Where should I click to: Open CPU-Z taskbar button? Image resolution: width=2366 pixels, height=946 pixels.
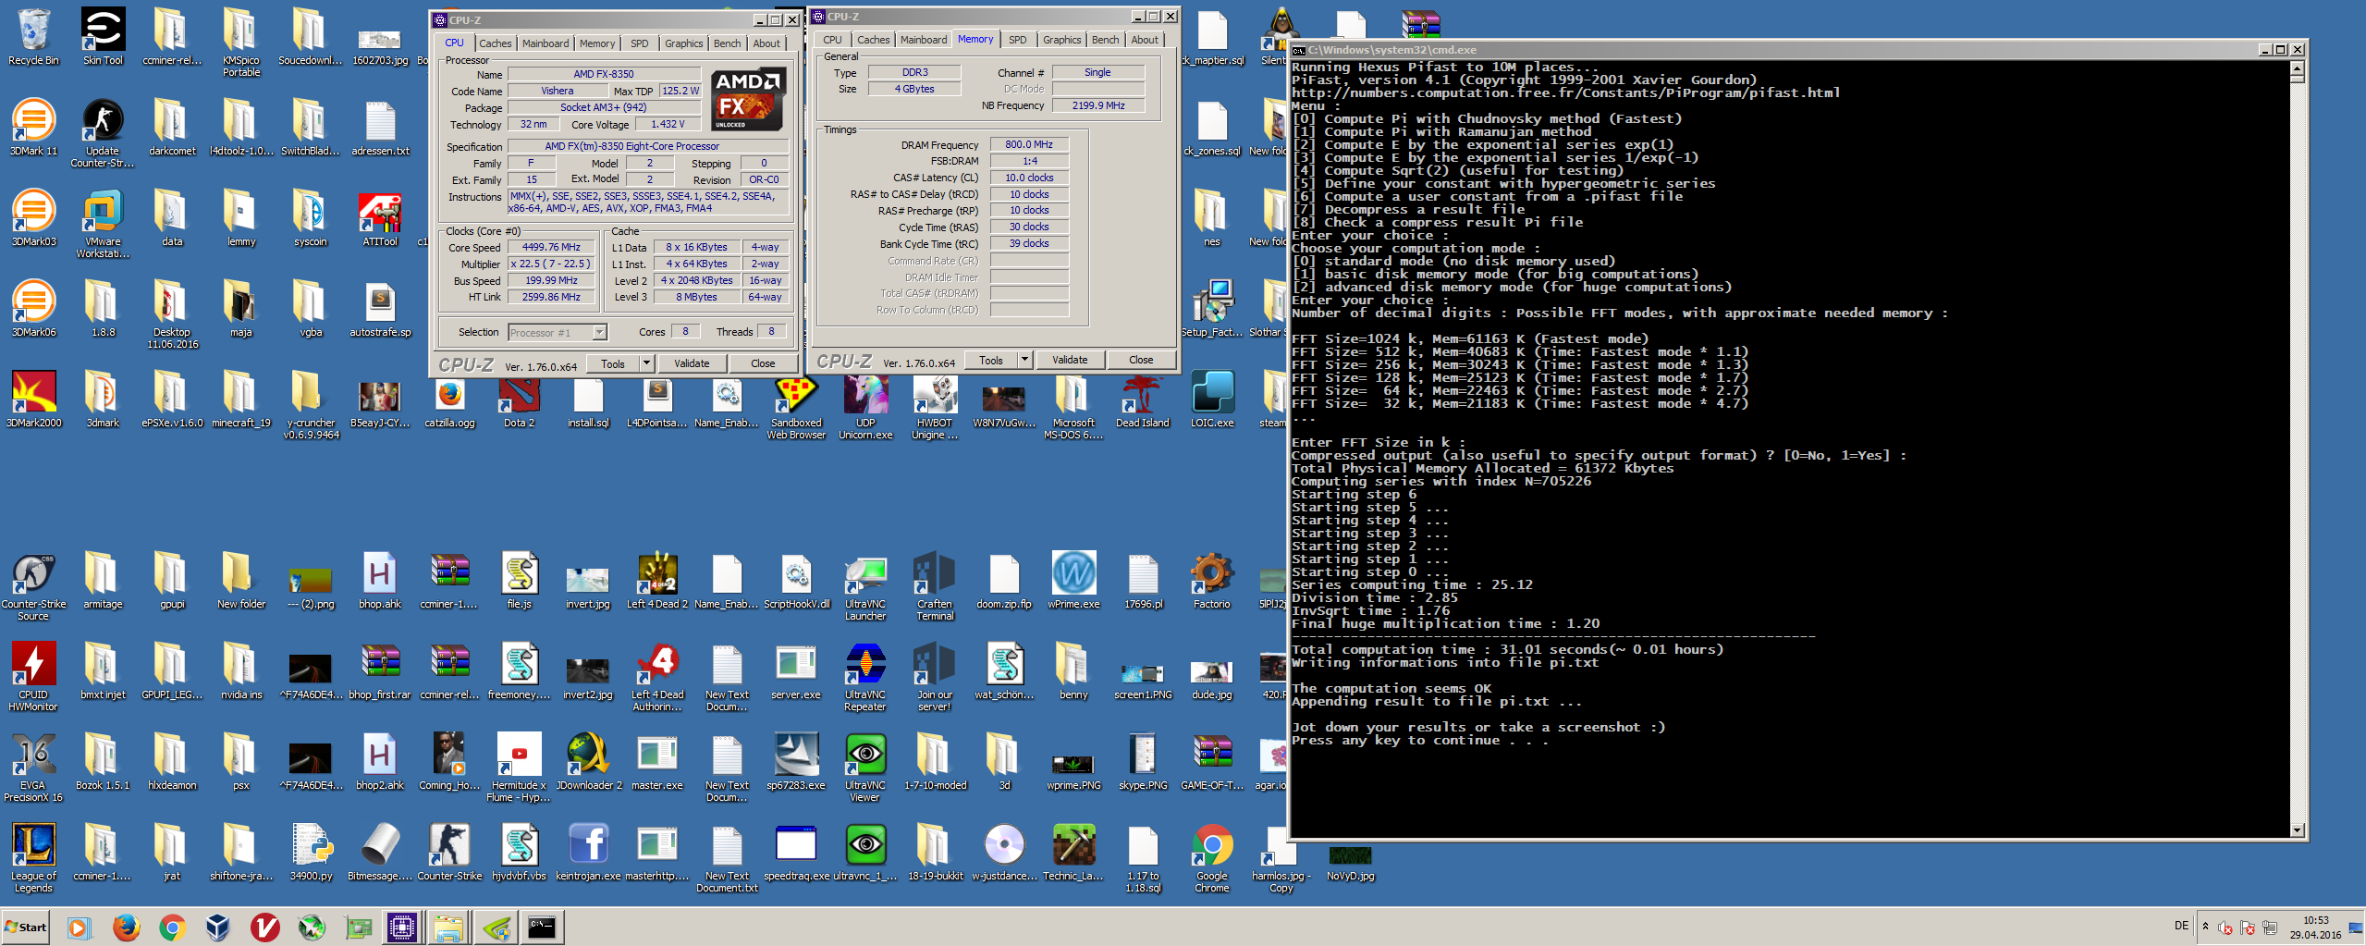(x=402, y=927)
